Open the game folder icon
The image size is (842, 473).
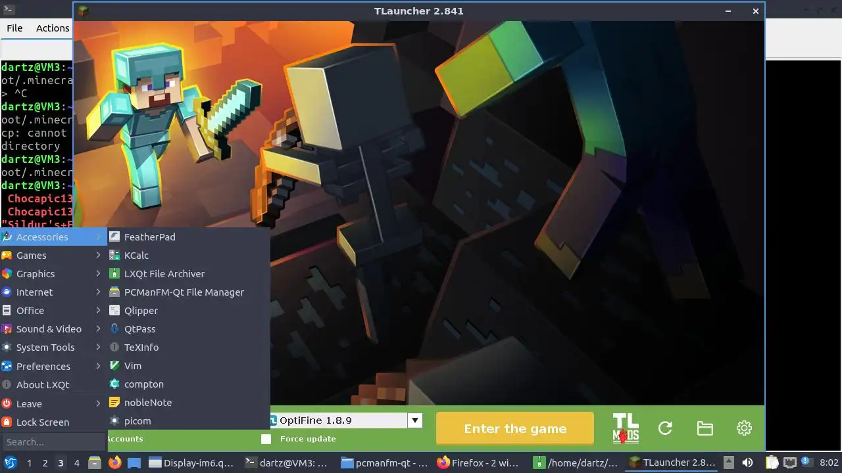coord(705,428)
